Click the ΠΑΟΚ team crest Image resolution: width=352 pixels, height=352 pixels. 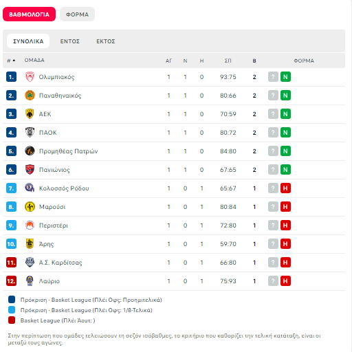coord(30,133)
